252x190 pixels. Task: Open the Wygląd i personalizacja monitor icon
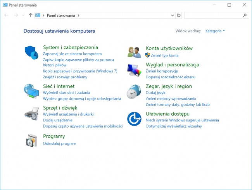[x=134, y=70]
